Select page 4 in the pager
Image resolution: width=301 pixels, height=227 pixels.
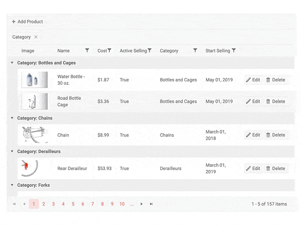(x=63, y=204)
